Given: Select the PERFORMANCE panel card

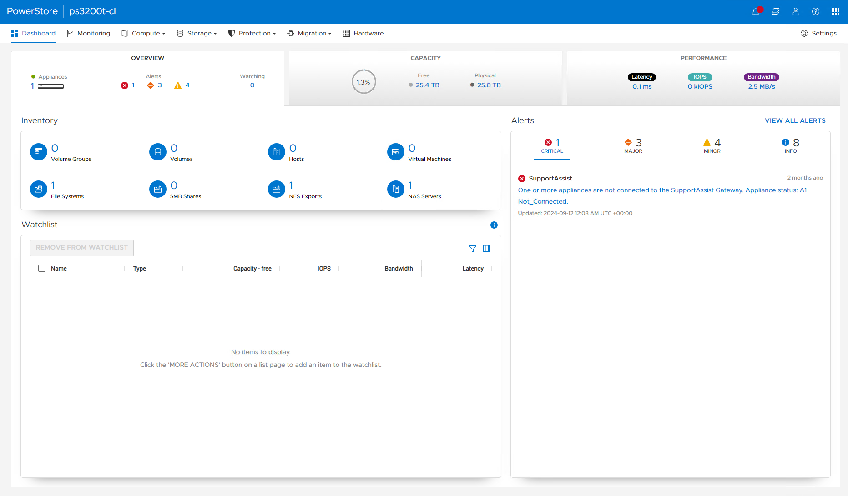Looking at the screenshot, I should pyautogui.click(x=703, y=78).
